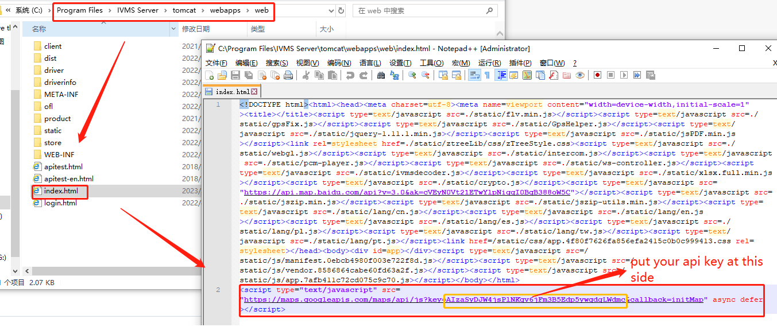Viewport: 777px width, 327px height.
Task: Toggle horizontal scroll synchronization
Action: click(457, 75)
